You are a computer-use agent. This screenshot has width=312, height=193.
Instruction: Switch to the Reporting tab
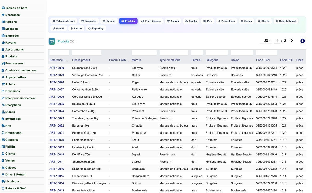(96, 28)
